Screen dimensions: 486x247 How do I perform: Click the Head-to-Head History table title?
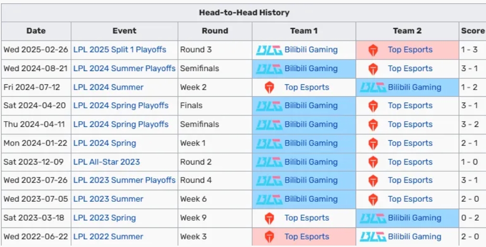(x=244, y=12)
